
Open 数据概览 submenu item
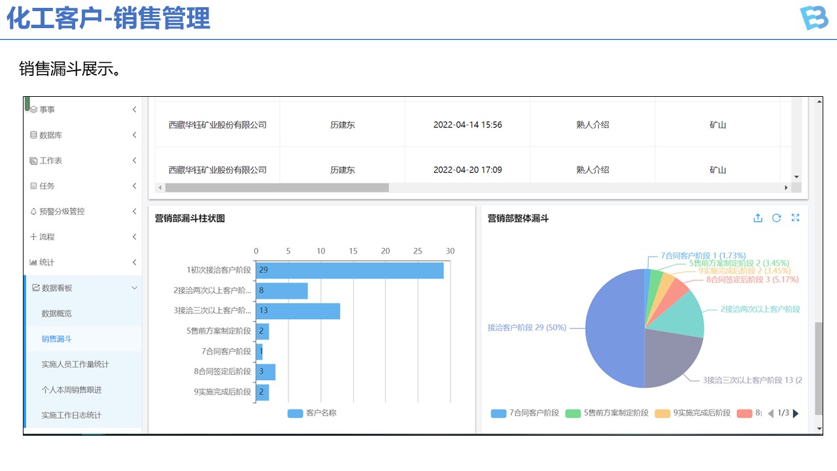(57, 314)
